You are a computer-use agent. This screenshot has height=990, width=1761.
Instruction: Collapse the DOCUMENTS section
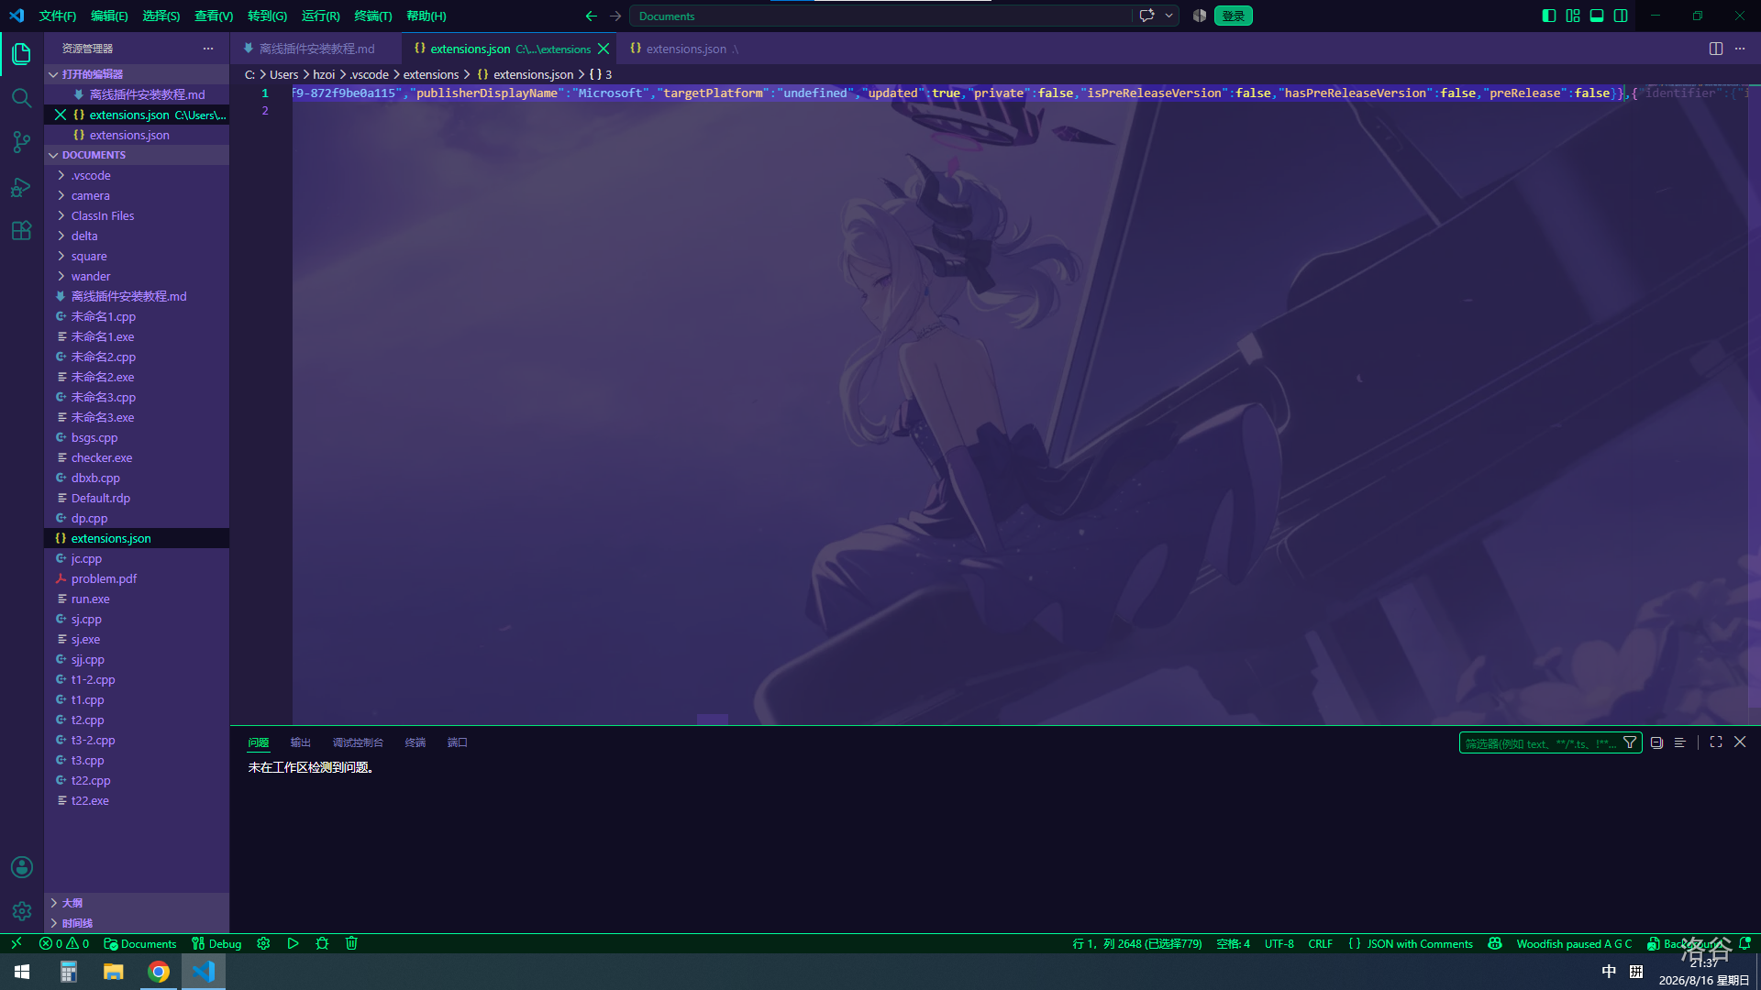coord(137,155)
